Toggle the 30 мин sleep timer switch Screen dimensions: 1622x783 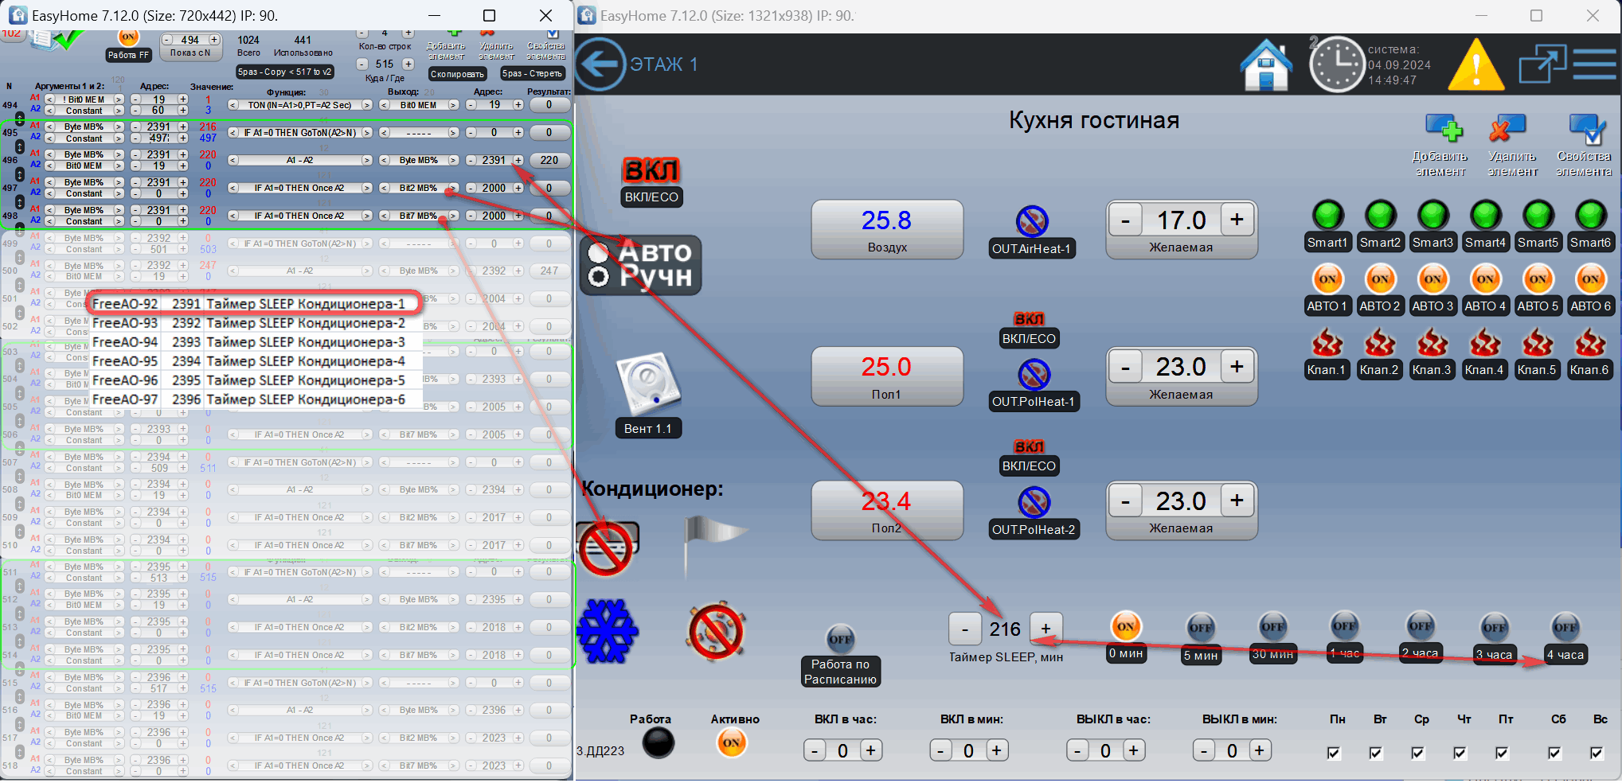tap(1272, 627)
